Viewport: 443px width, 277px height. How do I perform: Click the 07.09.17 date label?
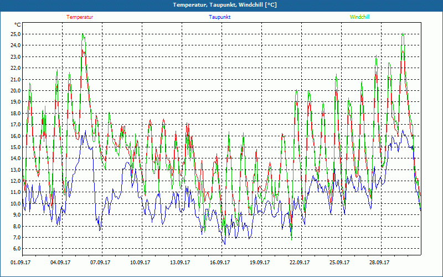[x=100, y=263]
